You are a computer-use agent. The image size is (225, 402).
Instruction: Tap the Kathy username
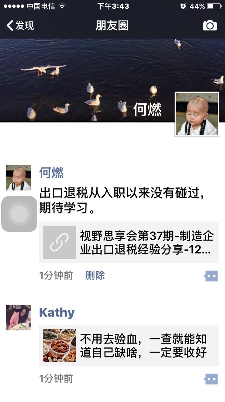[x=57, y=312]
